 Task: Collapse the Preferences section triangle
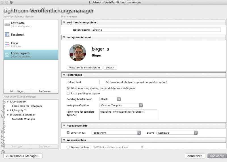click(64, 75)
